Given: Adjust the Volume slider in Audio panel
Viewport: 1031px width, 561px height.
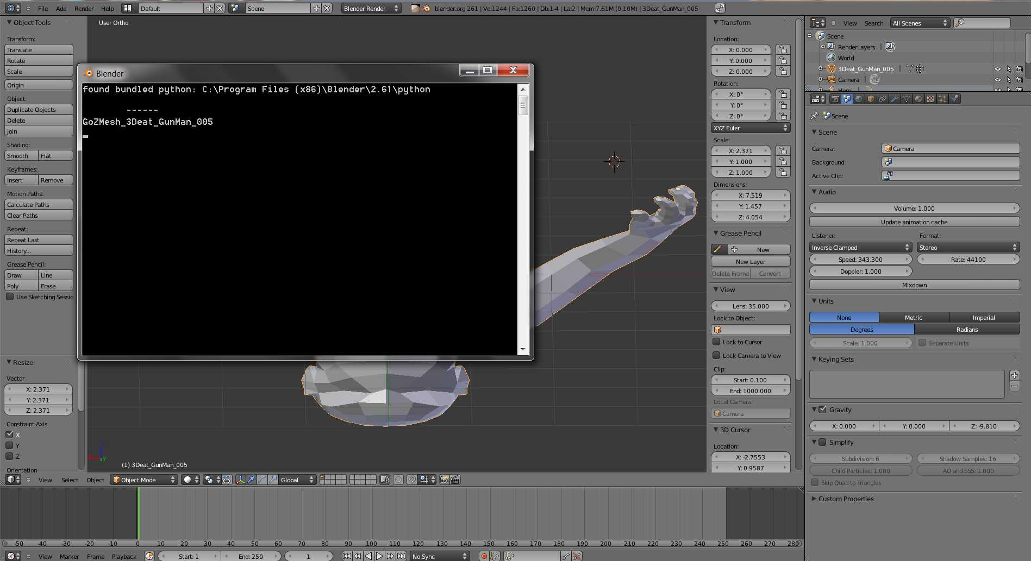Looking at the screenshot, I should [914, 208].
